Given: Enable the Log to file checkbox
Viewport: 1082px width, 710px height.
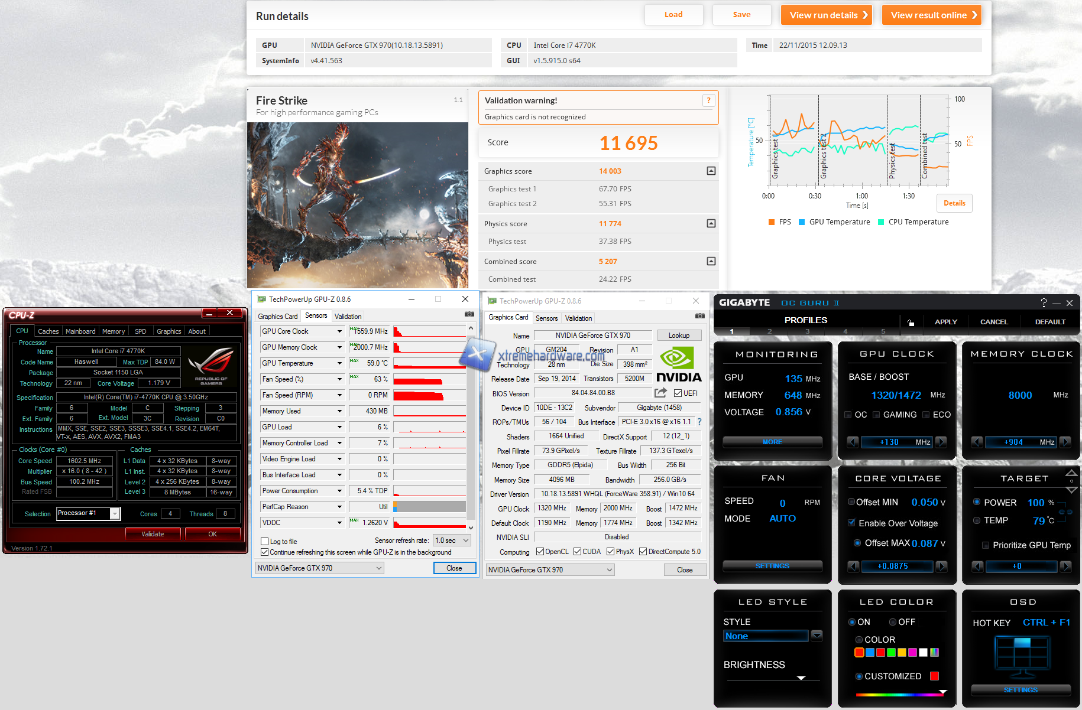Looking at the screenshot, I should [265, 542].
